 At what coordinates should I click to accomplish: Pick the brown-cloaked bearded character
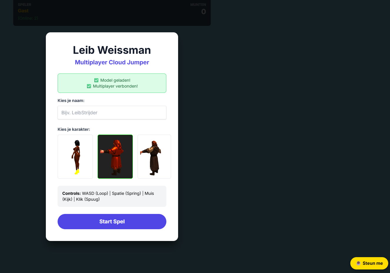[154, 157]
